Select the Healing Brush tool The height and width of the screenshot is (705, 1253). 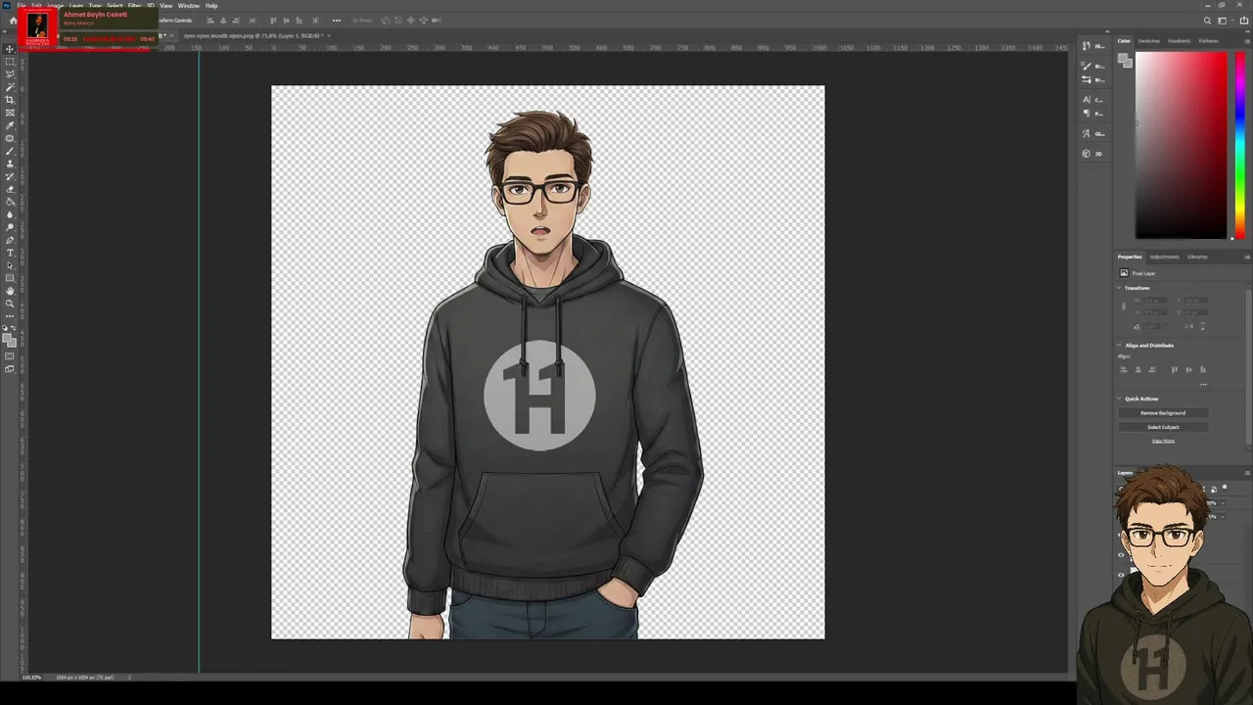[11, 138]
